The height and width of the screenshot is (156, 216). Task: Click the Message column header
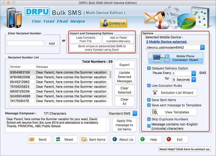click(72, 67)
